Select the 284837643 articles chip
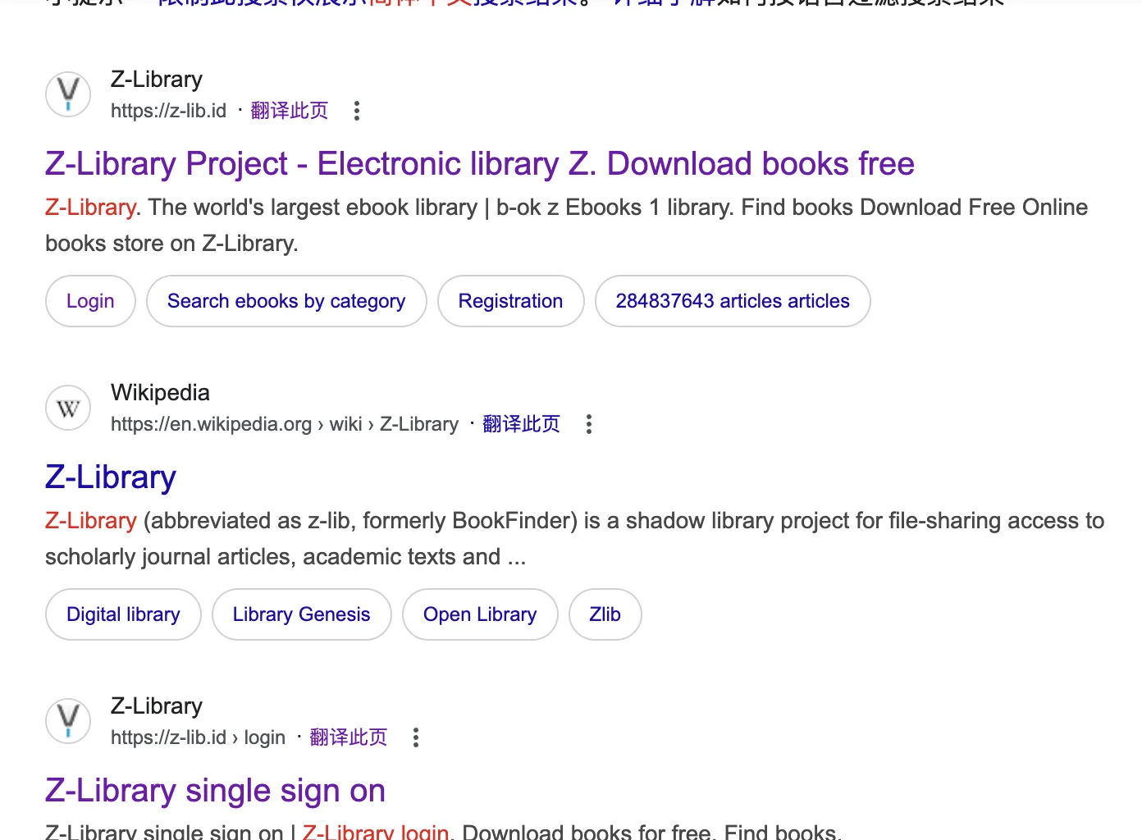This screenshot has height=840, width=1142. pyautogui.click(x=732, y=301)
